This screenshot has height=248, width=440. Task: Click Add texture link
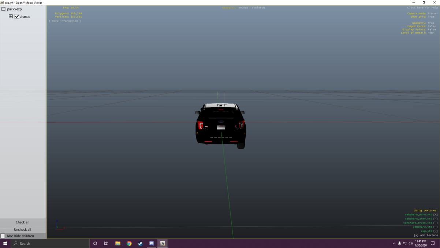[426, 235]
